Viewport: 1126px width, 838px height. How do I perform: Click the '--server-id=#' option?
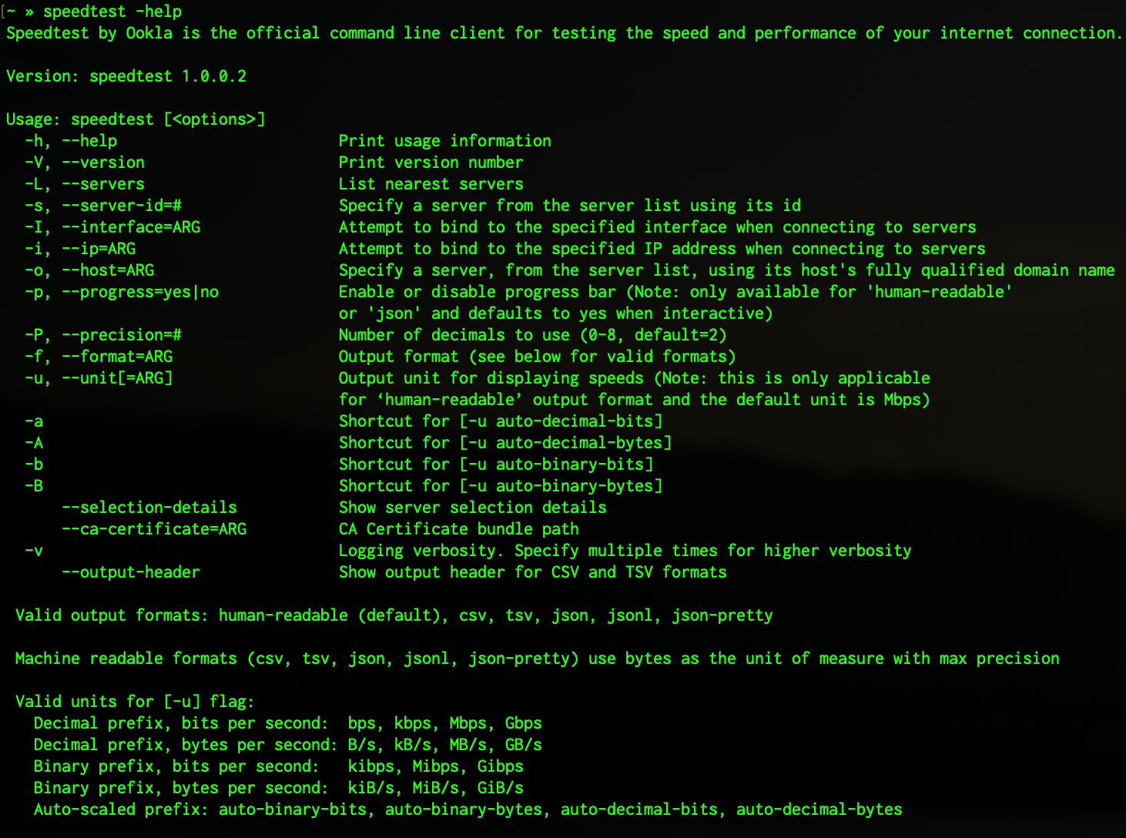pos(122,206)
